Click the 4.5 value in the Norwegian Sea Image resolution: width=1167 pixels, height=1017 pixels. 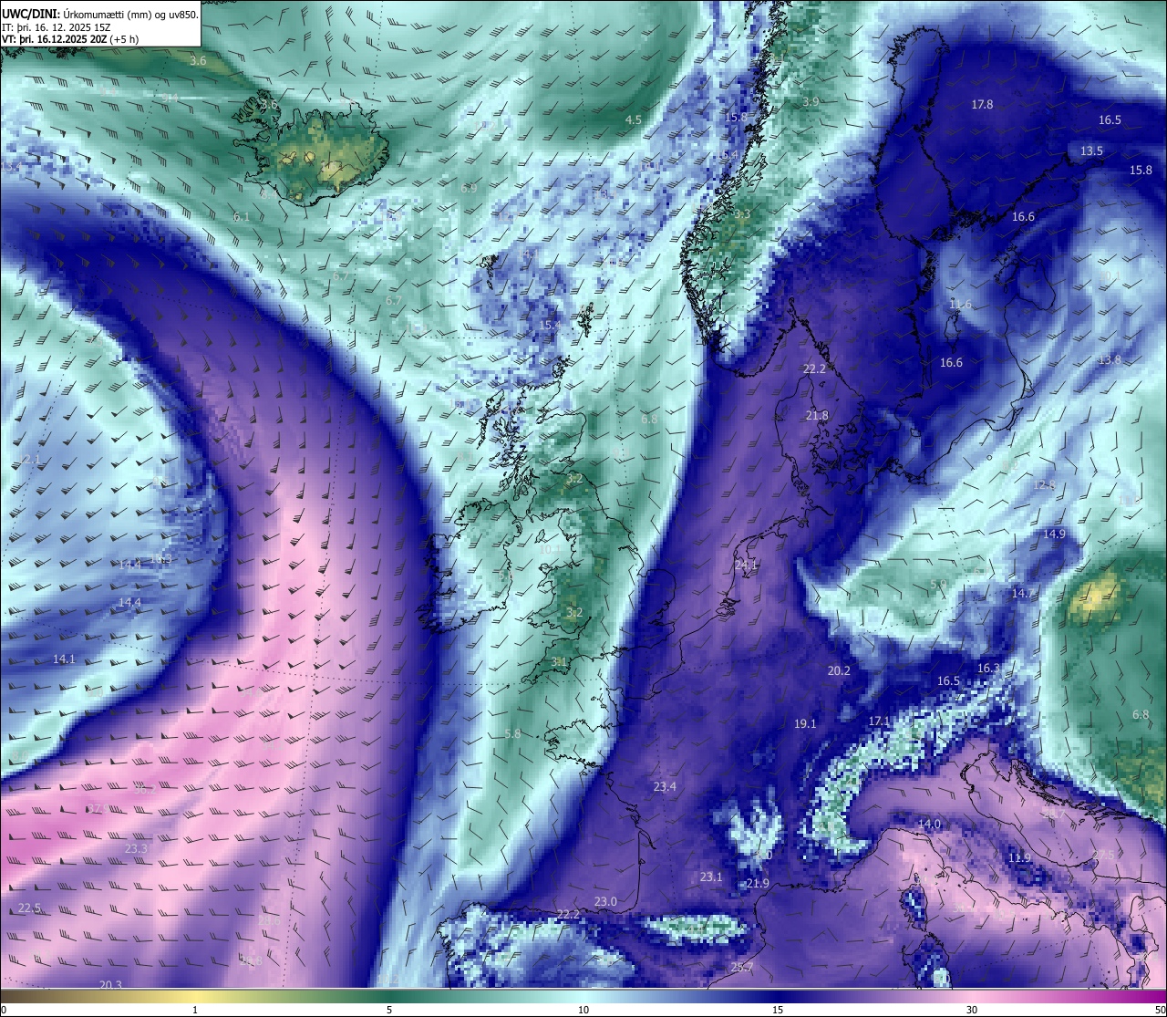[x=634, y=120]
